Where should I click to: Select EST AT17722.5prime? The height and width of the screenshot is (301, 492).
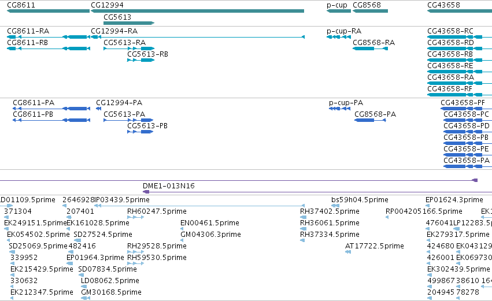(348, 252)
